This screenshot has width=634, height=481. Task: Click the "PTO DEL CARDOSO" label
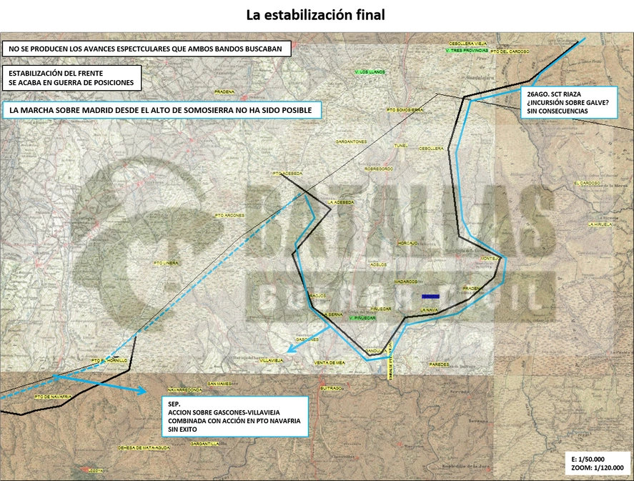pos(509,51)
